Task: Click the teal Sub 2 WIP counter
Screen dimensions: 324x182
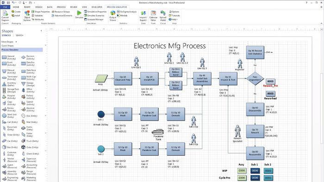Action: (268, 170)
